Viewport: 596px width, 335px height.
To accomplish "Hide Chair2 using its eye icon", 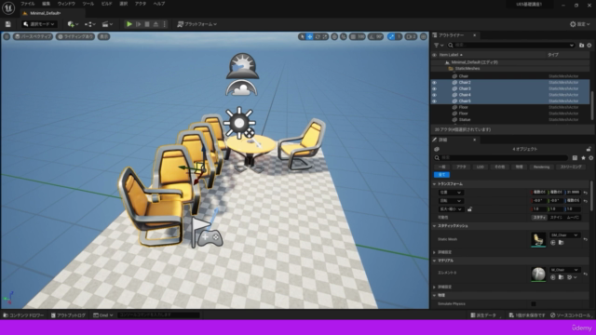I will (434, 83).
